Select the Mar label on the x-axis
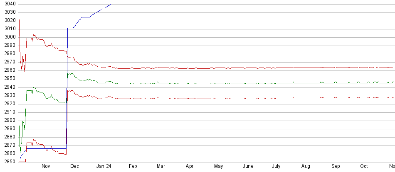The image size is (395, 172). tap(161, 166)
